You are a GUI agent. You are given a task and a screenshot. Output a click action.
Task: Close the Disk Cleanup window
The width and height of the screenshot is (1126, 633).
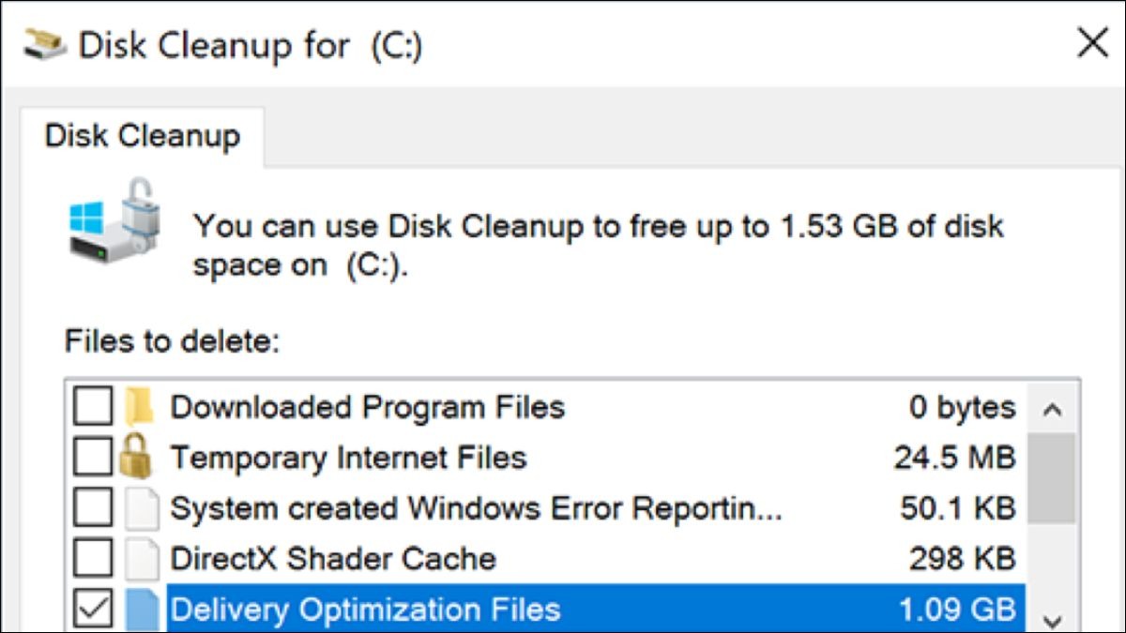coord(1092,42)
